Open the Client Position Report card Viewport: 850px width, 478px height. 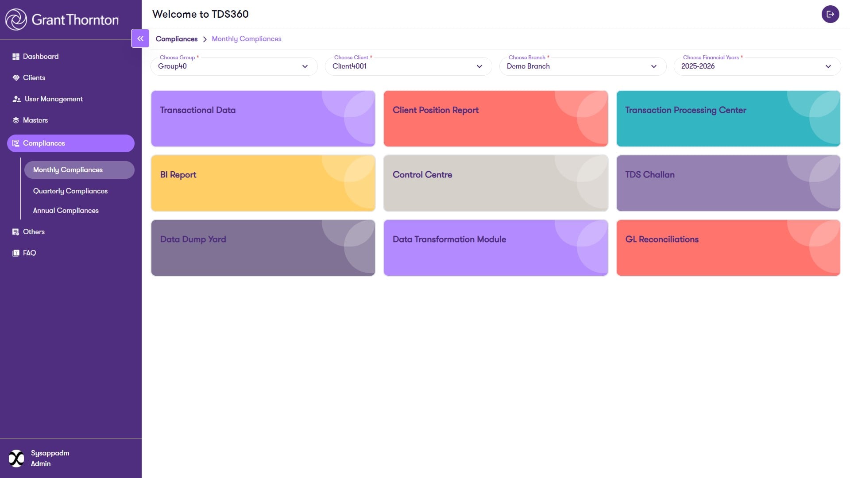[495, 119]
